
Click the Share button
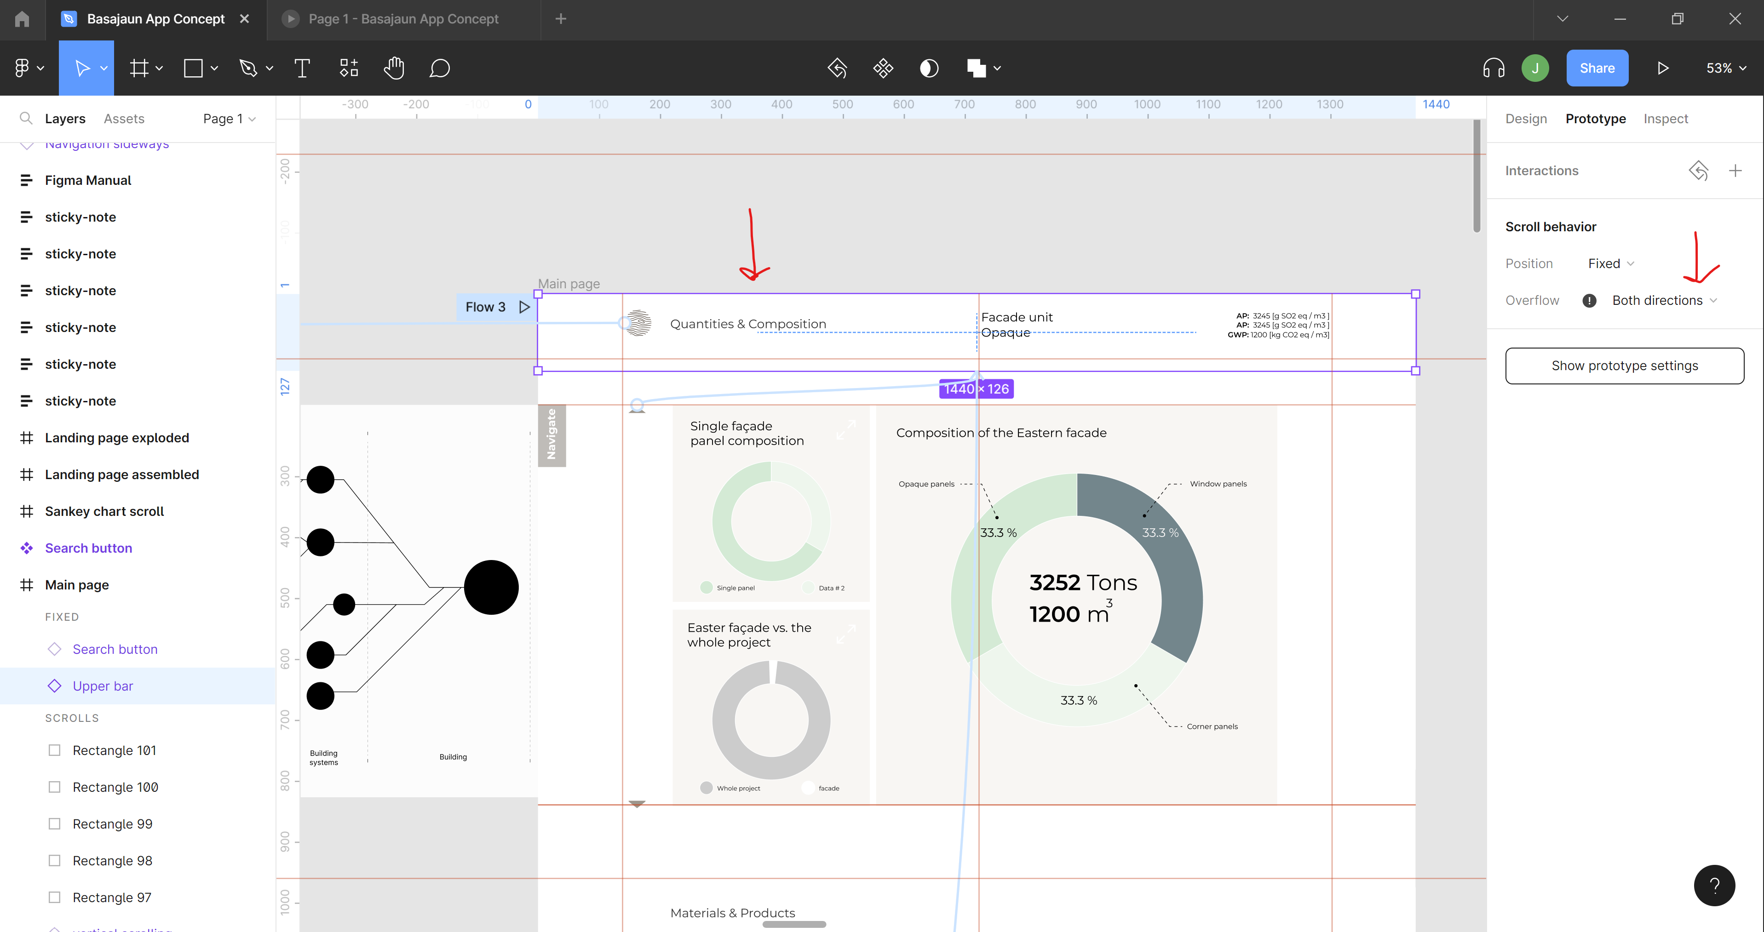(1597, 68)
